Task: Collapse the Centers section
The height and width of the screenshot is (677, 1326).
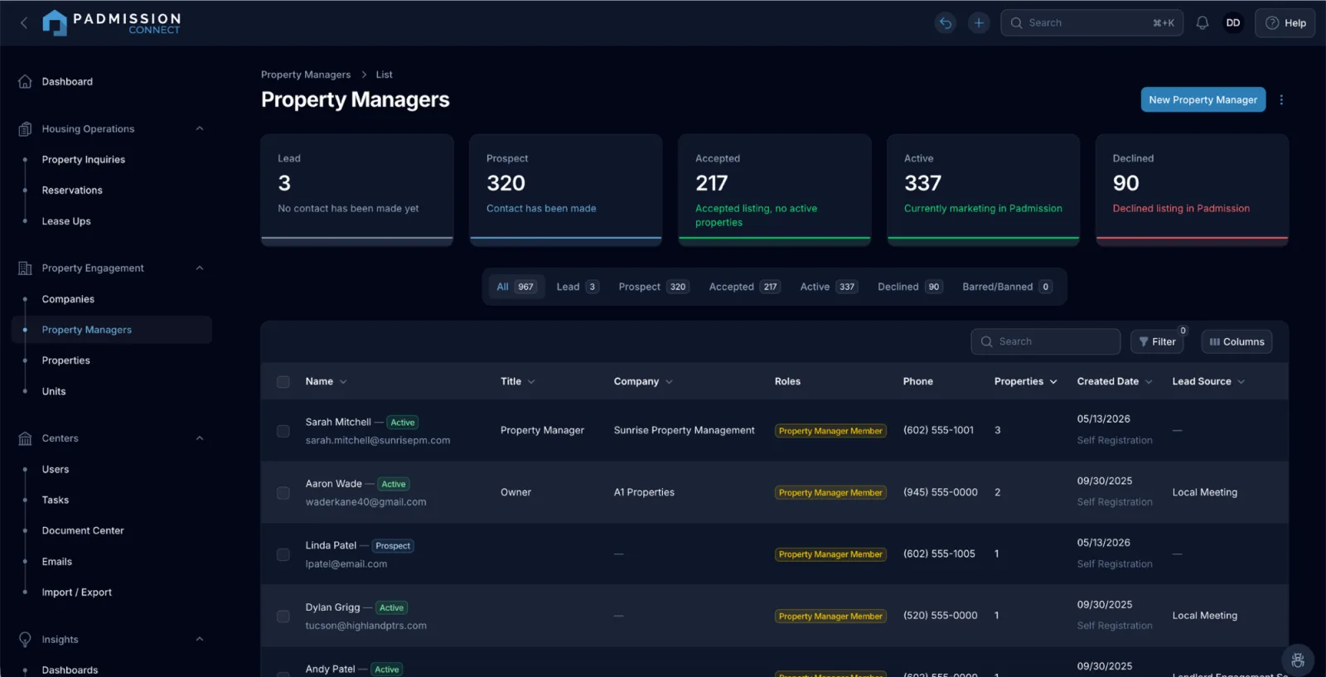Action: (x=200, y=438)
